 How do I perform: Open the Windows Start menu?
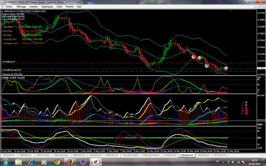click(6, 162)
